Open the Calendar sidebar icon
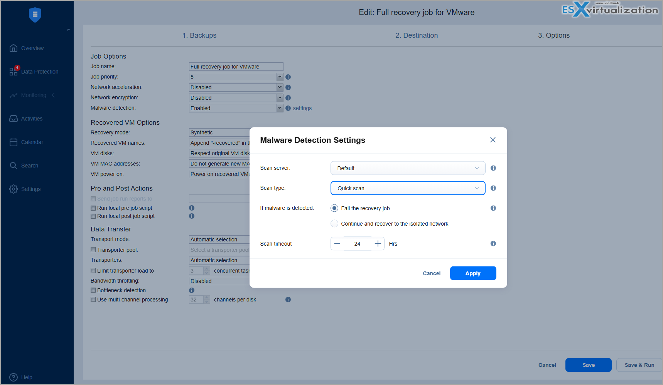Viewport: 663px width, 385px height. 13,142
